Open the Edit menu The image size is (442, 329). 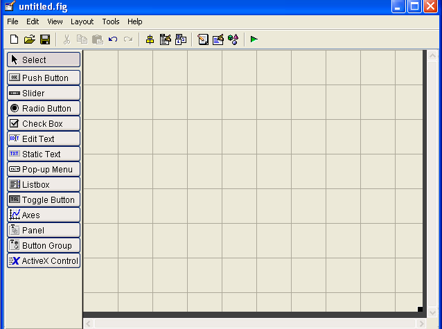pos(33,21)
